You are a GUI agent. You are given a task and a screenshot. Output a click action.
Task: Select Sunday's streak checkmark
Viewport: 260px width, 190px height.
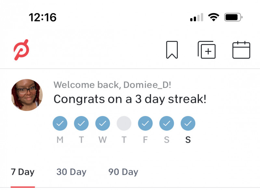coord(188,124)
